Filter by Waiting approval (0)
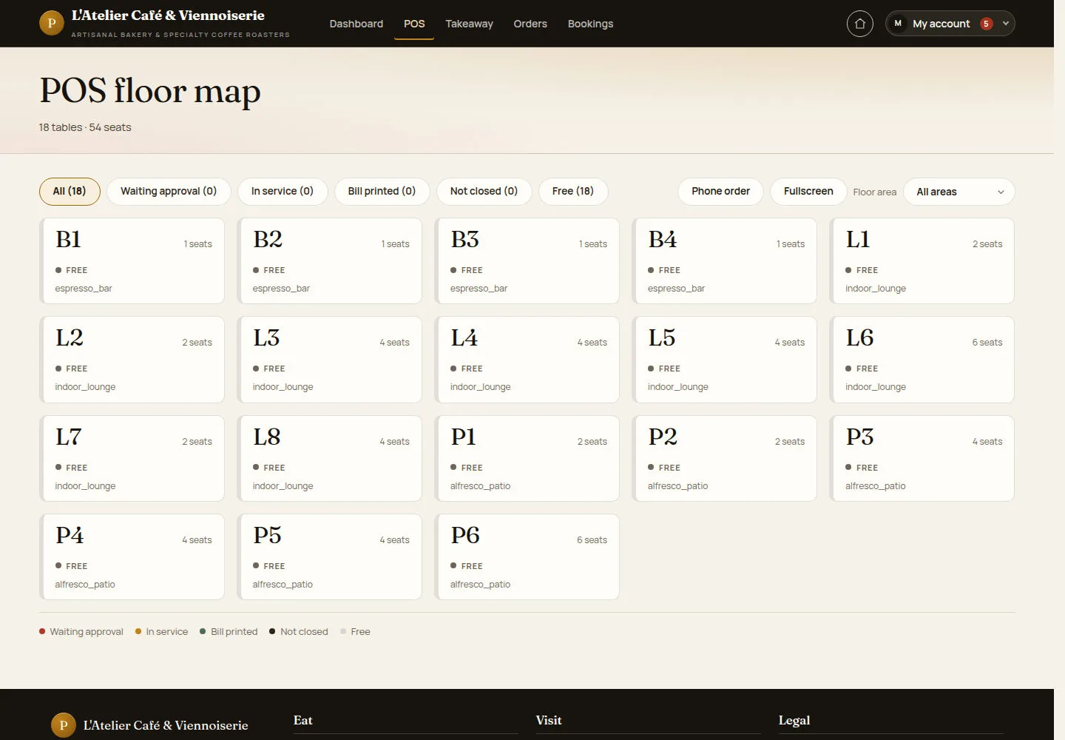This screenshot has width=1065, height=740. [169, 191]
